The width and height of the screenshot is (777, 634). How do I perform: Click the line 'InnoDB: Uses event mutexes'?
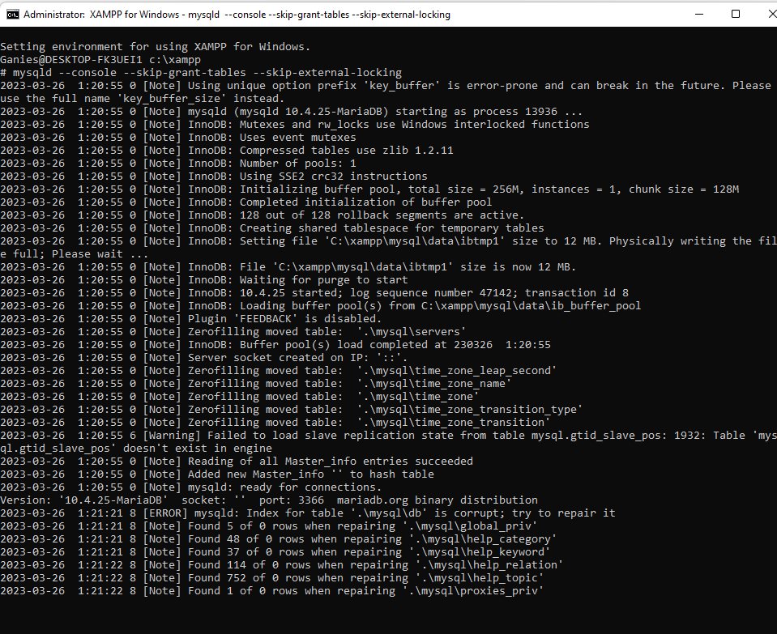[178, 137]
